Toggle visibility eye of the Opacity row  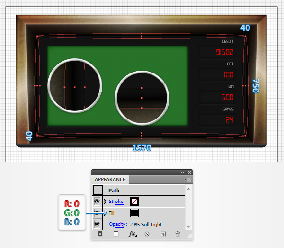(x=97, y=224)
